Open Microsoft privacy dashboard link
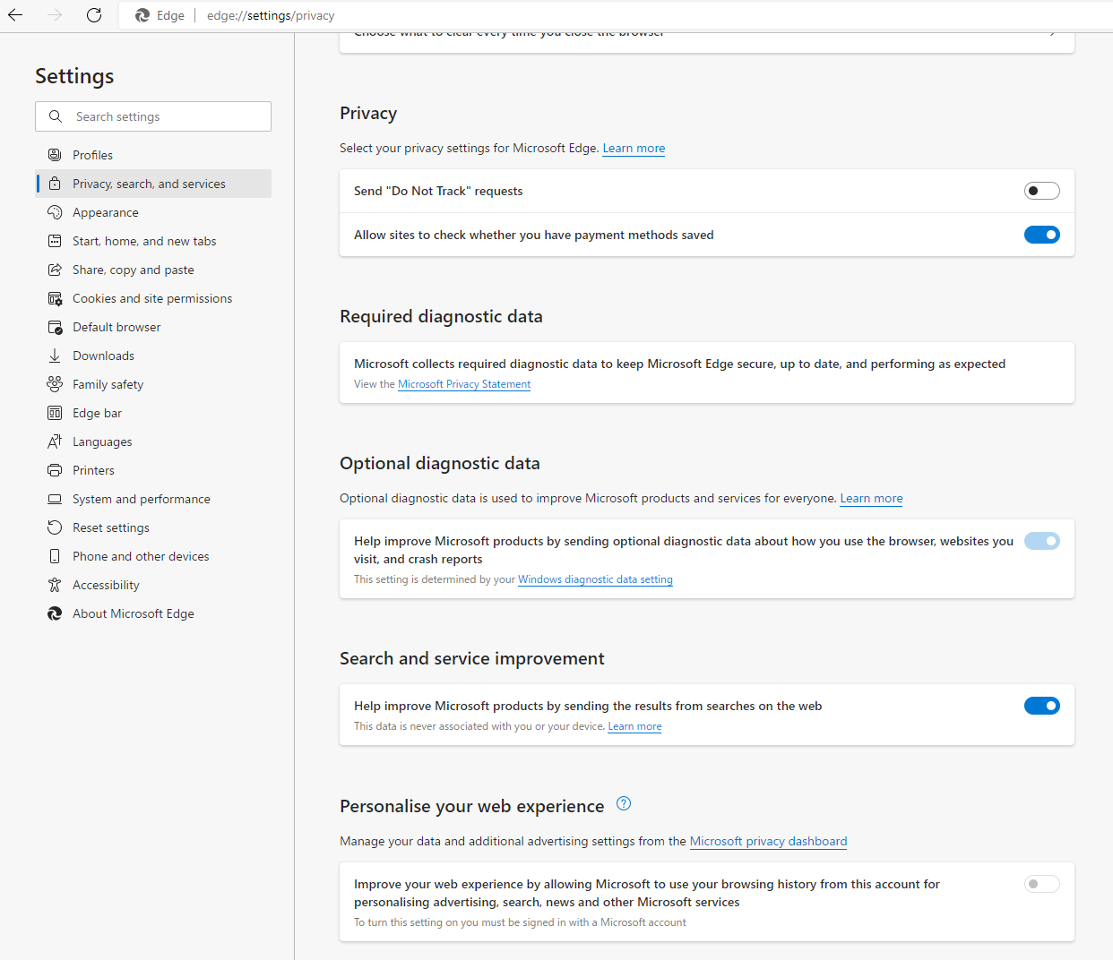 click(768, 842)
